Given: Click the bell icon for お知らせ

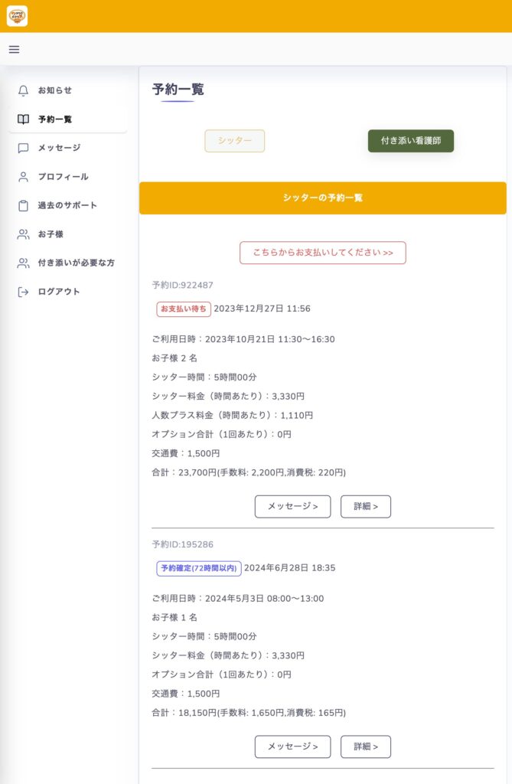Looking at the screenshot, I should 23,90.
